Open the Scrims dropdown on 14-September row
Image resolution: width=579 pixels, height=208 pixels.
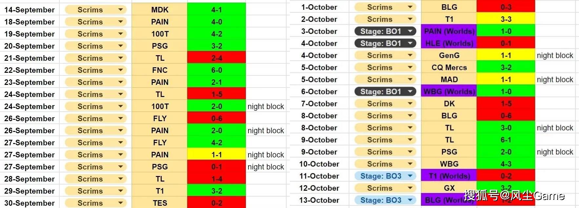click(x=120, y=10)
